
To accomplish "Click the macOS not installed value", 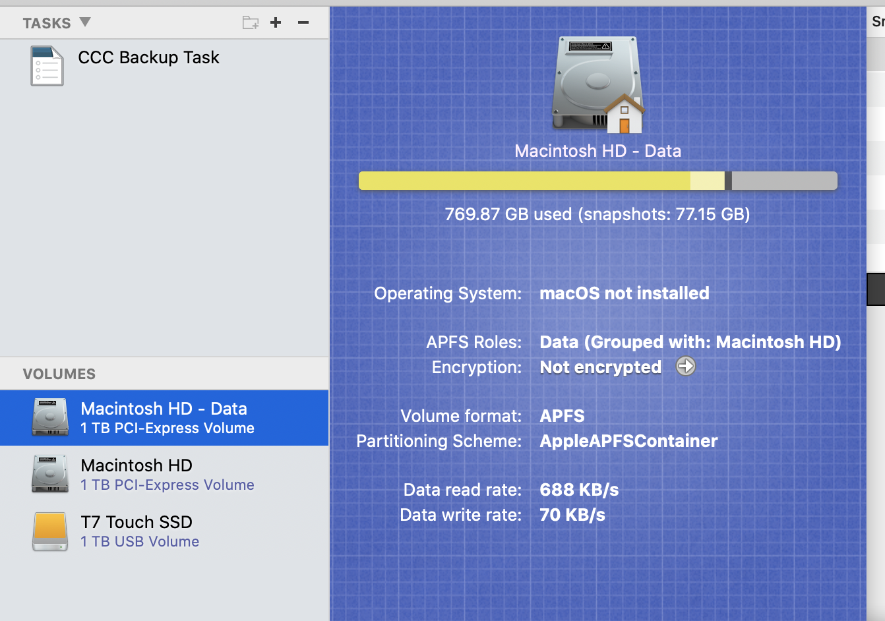I will pos(625,293).
